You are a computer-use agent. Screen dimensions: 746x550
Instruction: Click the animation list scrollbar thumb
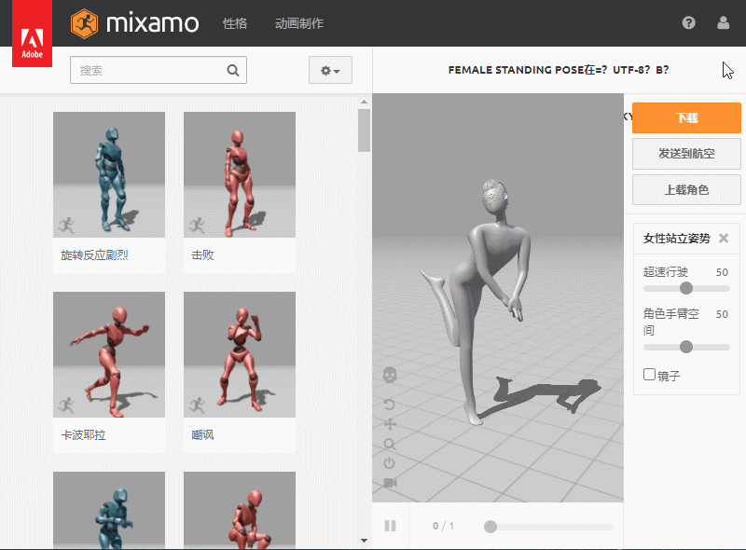(x=364, y=131)
